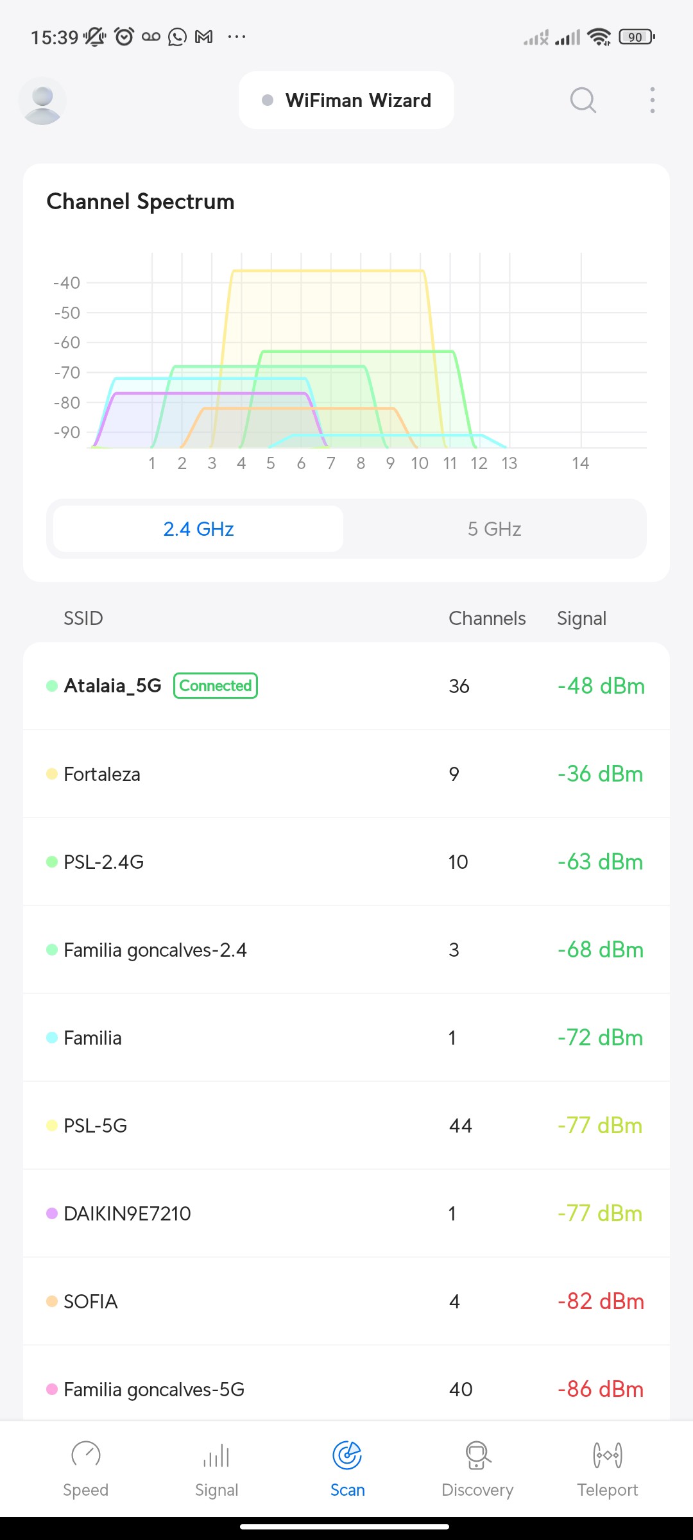693x1540 pixels.
Task: Tap the orange SOFIA color dot
Action: tap(52, 1301)
